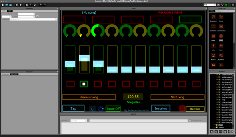The width and height of the screenshot is (236, 137).
Task: Select the Fader object in the palette
Action: (x=213, y=36)
